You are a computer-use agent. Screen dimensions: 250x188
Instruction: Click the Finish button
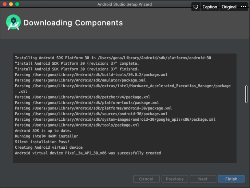tap(231, 179)
